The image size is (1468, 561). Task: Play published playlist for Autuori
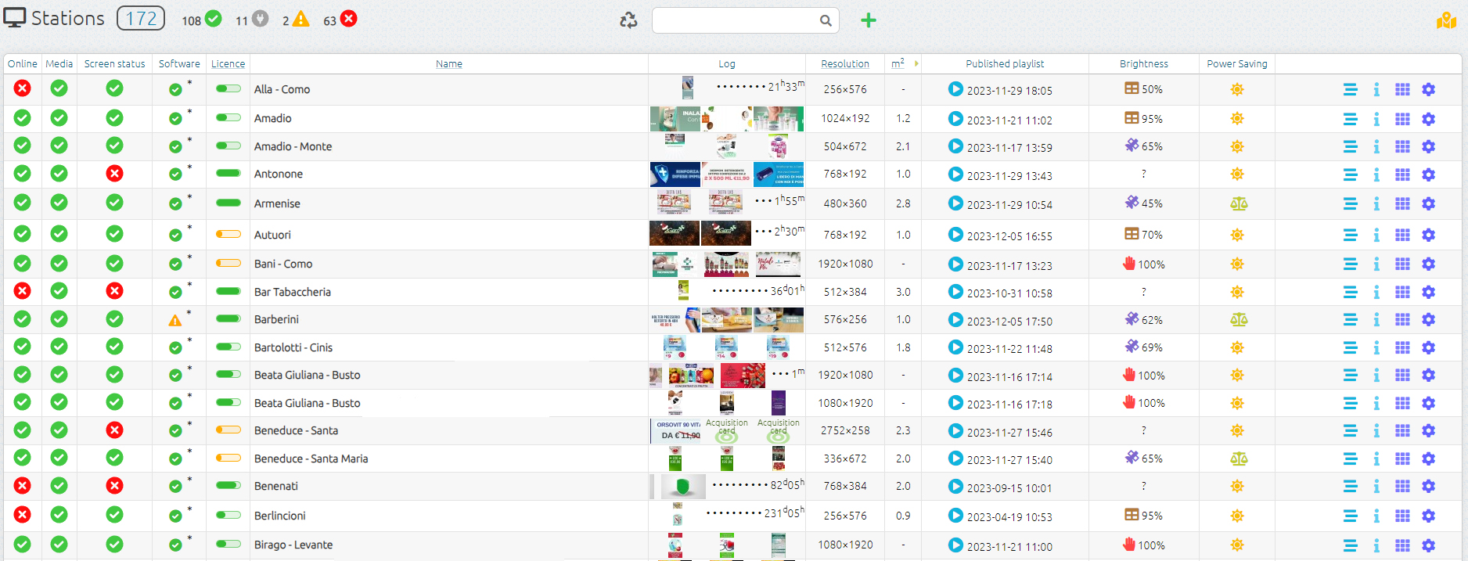955,235
